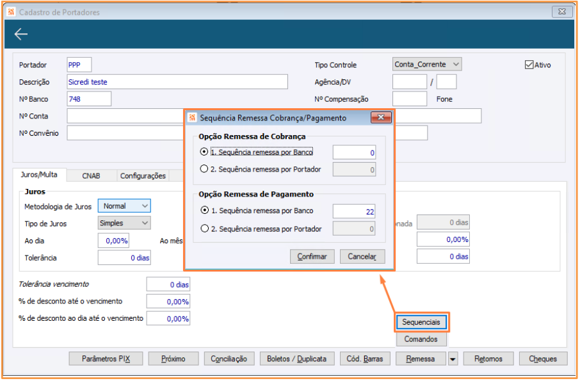The height and width of the screenshot is (381, 580).
Task: Click the Cheques button
Action: [x=543, y=359]
